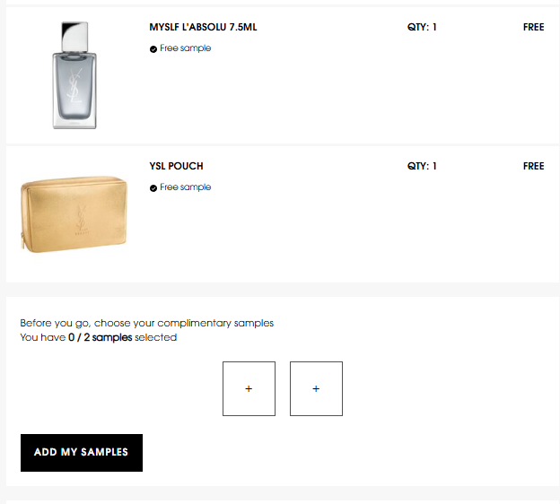Click the 'choose your complimentary samples' heading text
This screenshot has height=504, width=560.
(184, 323)
